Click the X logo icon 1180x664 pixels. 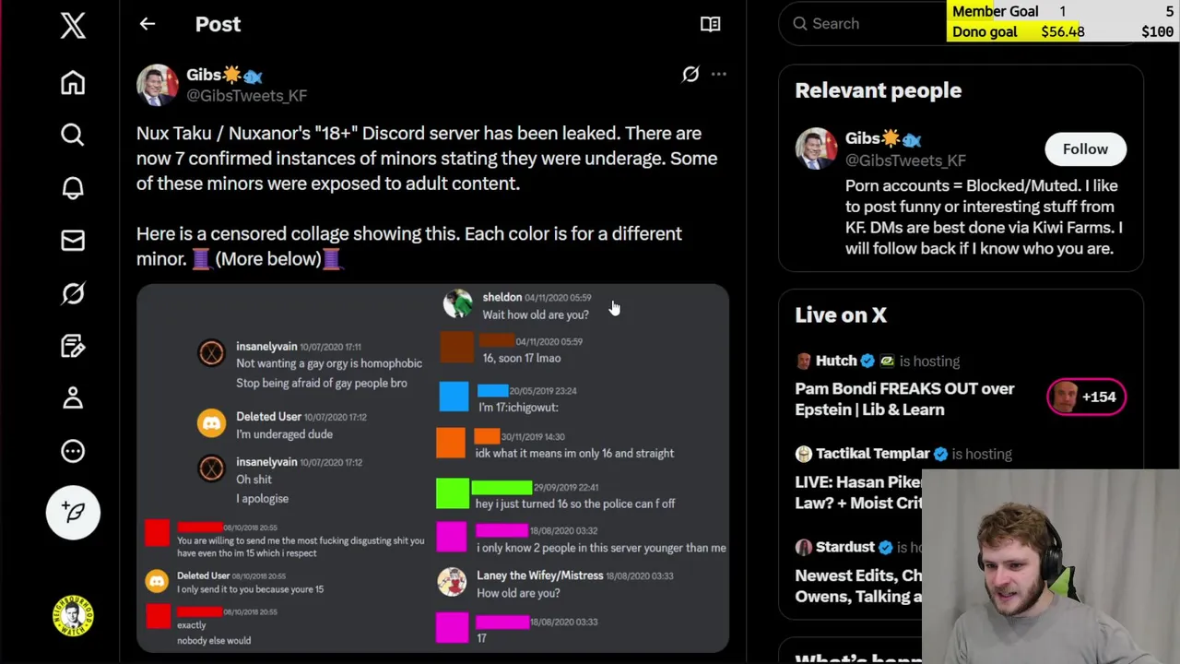tap(73, 25)
